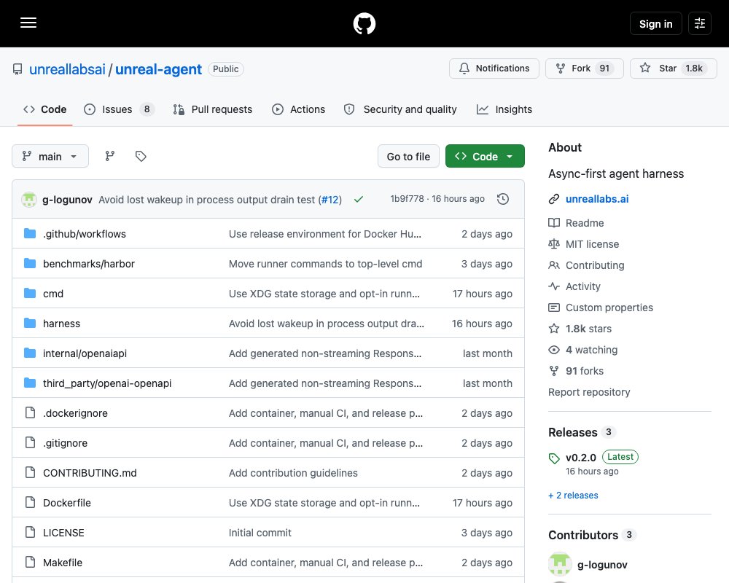The height and width of the screenshot is (583, 729).
Task: Click the Public visibility badge
Action: click(225, 69)
